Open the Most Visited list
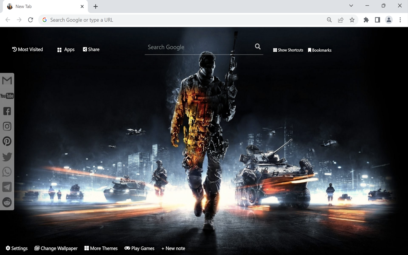This screenshot has width=408, height=255. (x=27, y=49)
